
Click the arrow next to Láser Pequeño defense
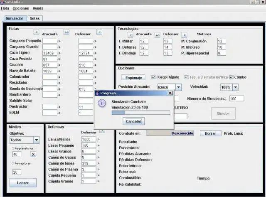point(98,145)
